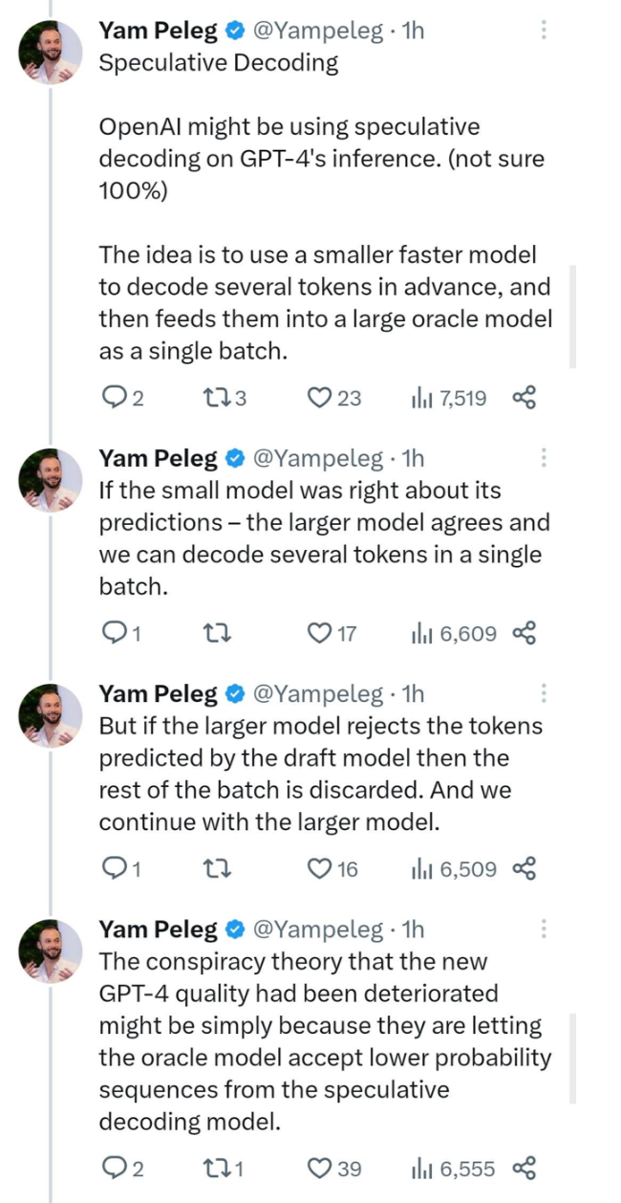
Task: Reply to the Speculative Decoding tweet
Action: 121,398
